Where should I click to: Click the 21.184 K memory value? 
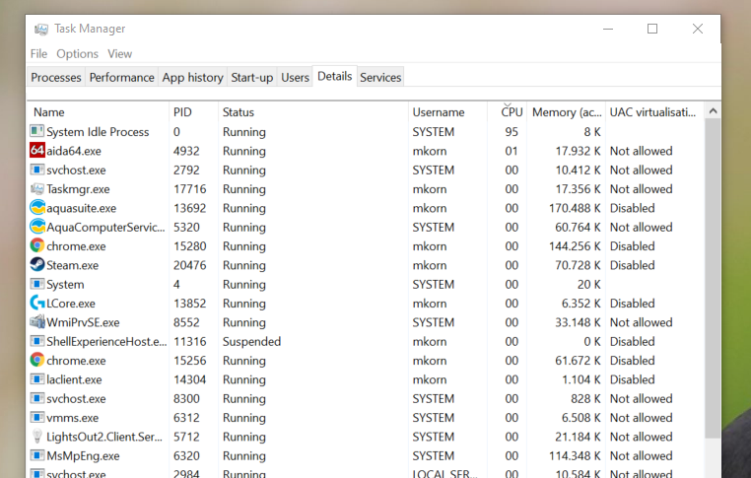(578, 437)
